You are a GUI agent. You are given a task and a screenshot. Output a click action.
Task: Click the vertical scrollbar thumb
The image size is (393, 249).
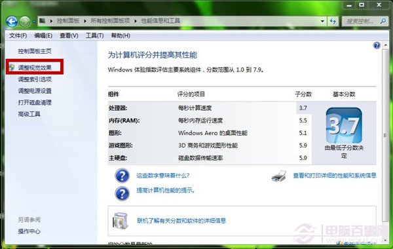pyautogui.click(x=385, y=136)
